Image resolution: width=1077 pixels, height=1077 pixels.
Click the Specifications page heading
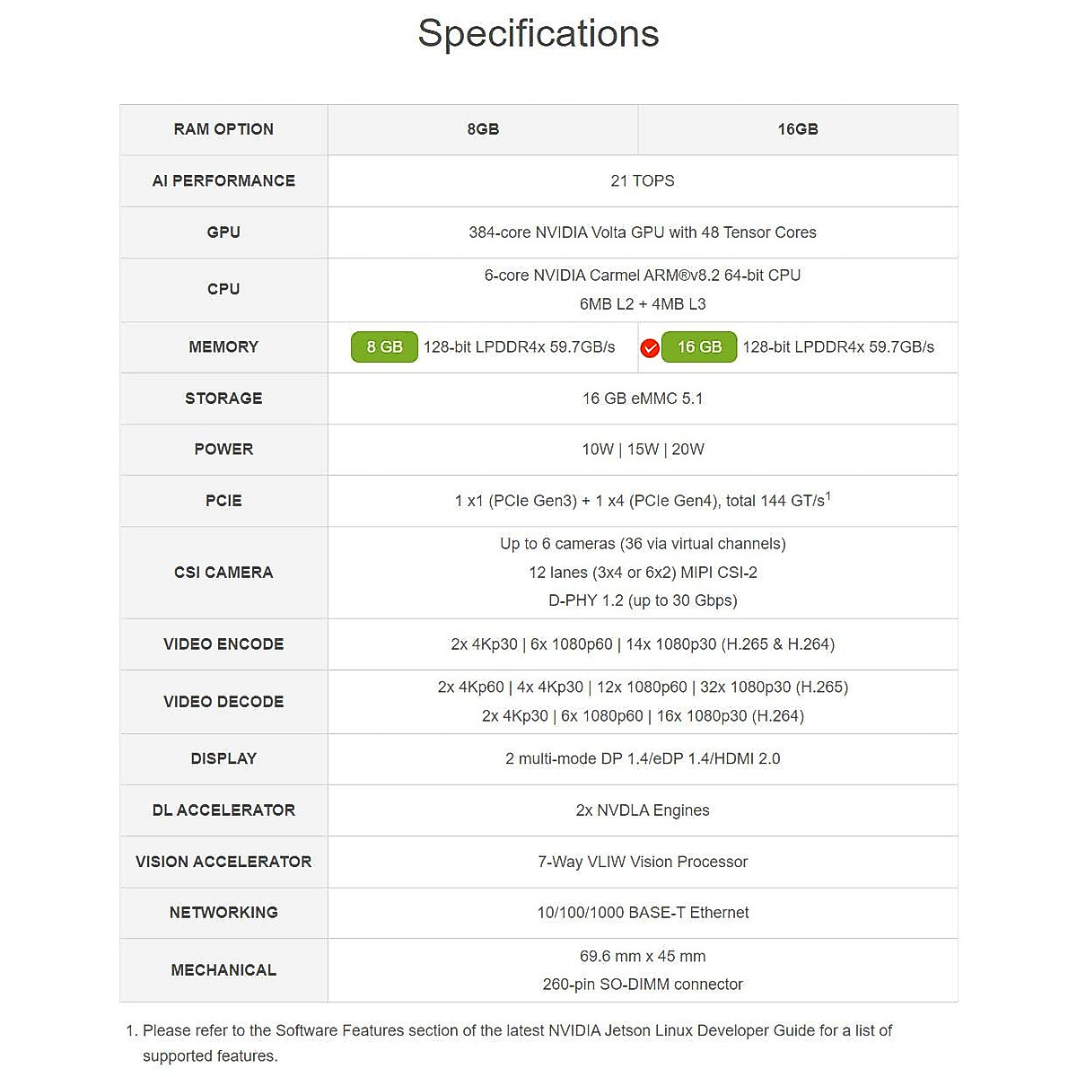(x=538, y=34)
